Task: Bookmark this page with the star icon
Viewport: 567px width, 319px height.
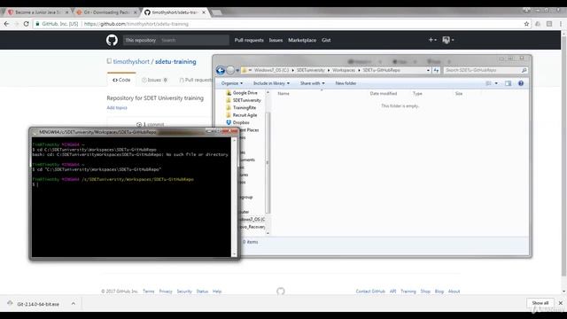Action: (526, 24)
